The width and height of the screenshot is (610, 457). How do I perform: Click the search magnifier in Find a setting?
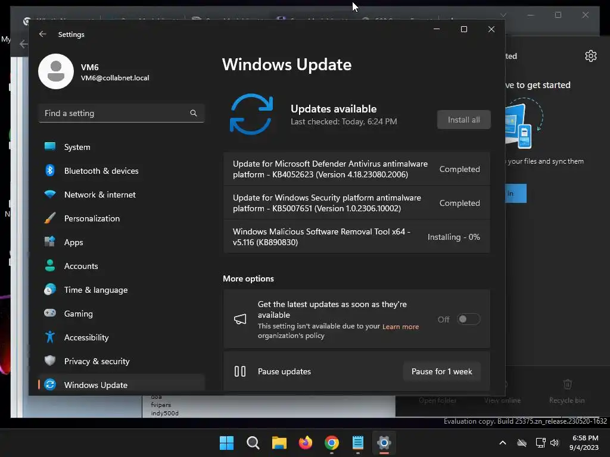[x=194, y=113]
